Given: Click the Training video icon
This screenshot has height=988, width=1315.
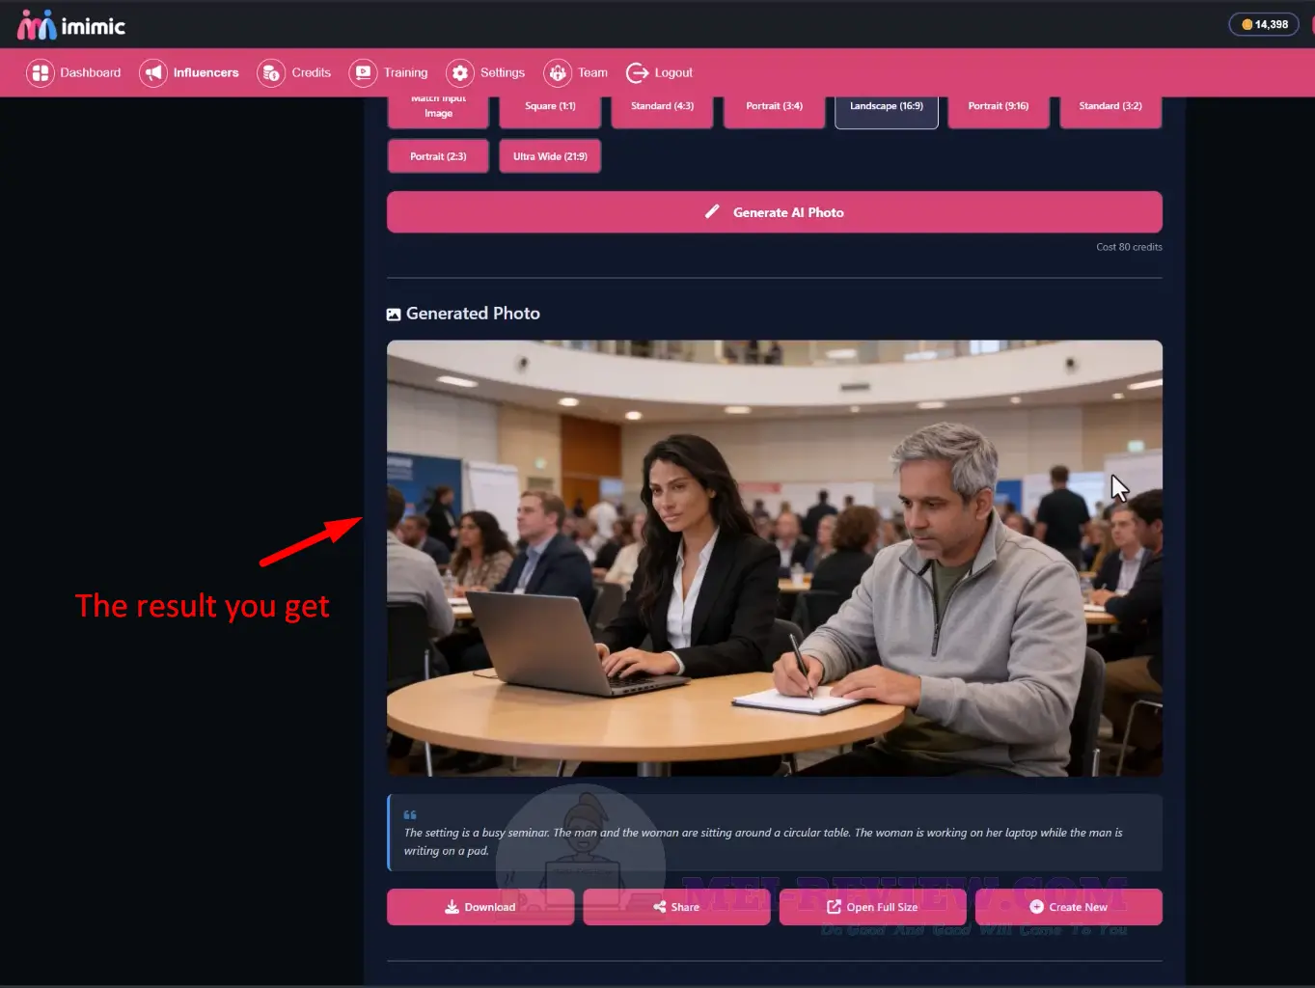Looking at the screenshot, I should pyautogui.click(x=363, y=72).
